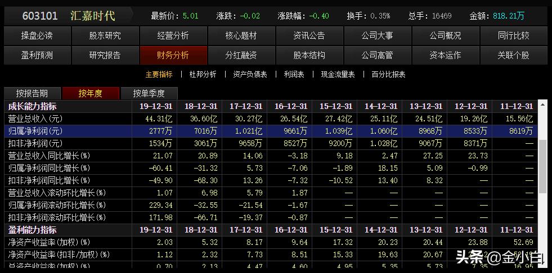Open the 关联个股 tab
Image resolution: width=552 pixels, height=273 pixels.
513,55
